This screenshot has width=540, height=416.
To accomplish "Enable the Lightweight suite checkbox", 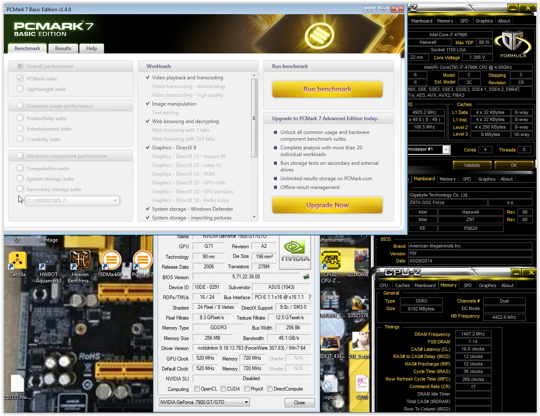I will pyautogui.click(x=20, y=88).
